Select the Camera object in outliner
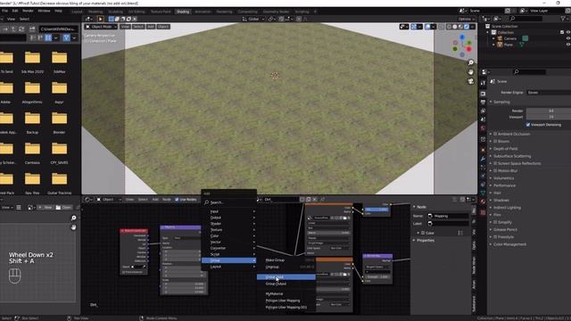The image size is (571, 321). click(509, 38)
